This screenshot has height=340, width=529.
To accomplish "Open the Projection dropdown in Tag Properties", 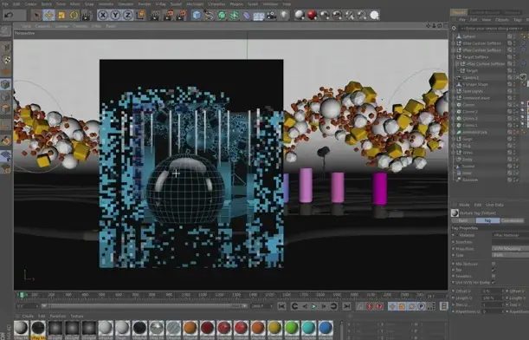I will pyautogui.click(x=510, y=248).
